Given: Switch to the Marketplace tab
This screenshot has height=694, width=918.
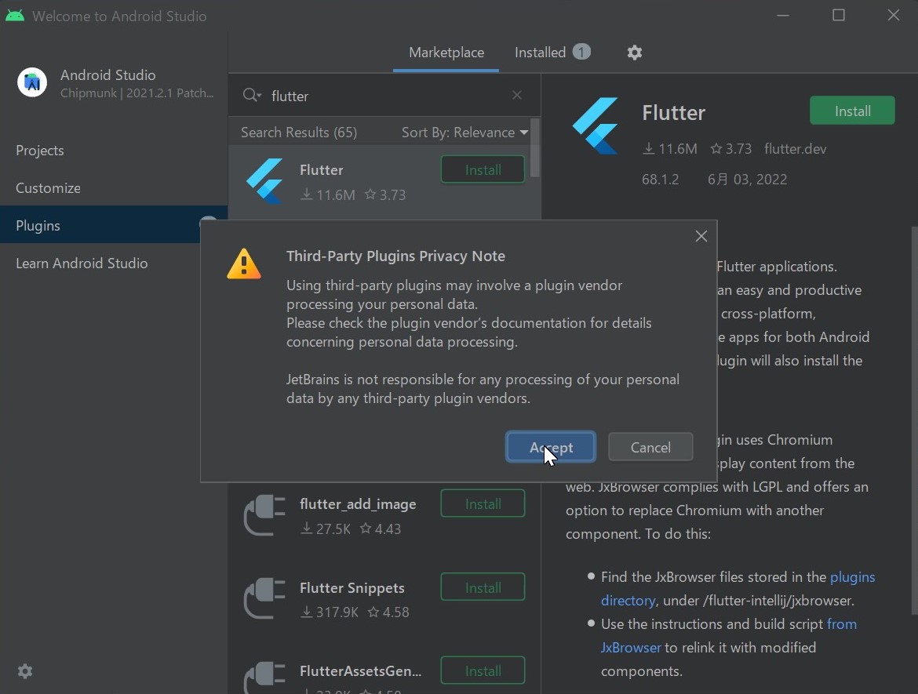Looking at the screenshot, I should coord(446,52).
